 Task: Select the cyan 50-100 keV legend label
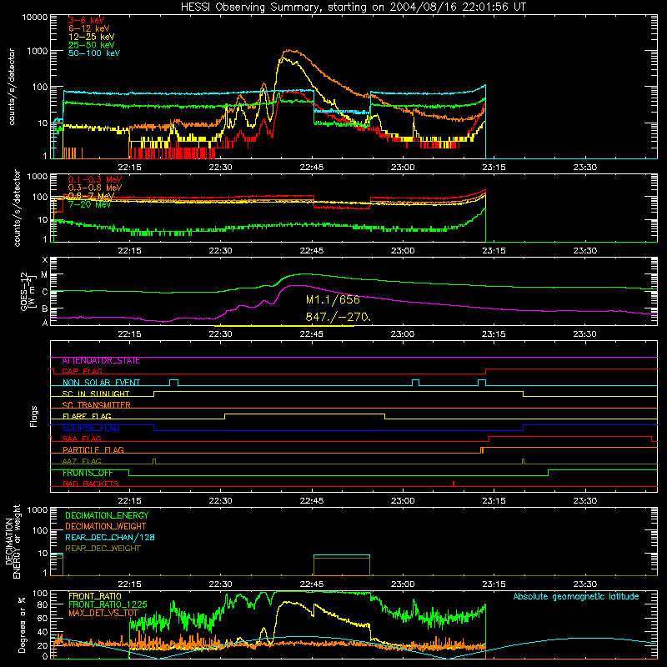(94, 53)
